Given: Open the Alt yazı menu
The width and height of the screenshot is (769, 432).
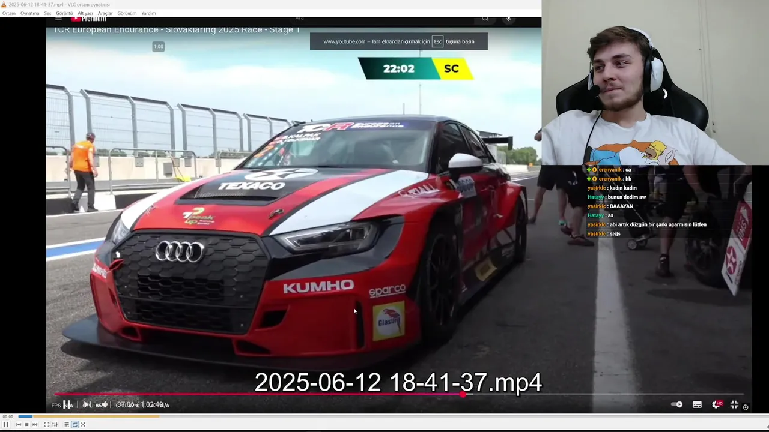Looking at the screenshot, I should coord(85,13).
